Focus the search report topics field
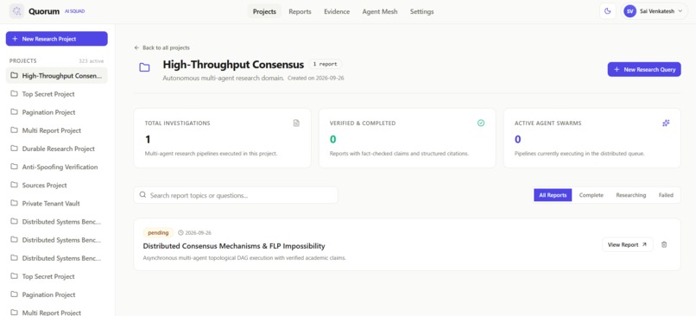 (x=236, y=195)
